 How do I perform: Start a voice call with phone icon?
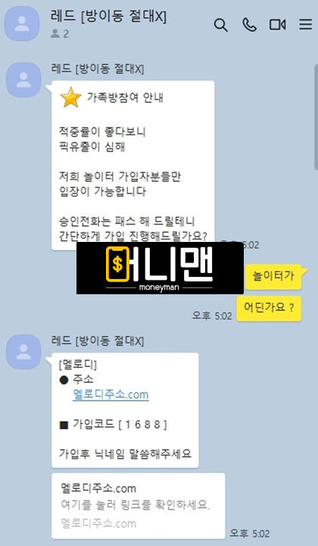(x=249, y=25)
